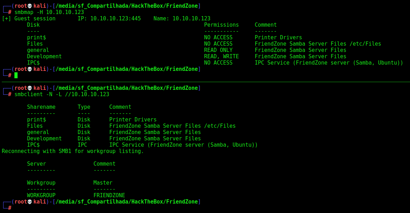Click the READ, WRITE permission for Development
Screen dimensions: 410x213
click(221, 56)
